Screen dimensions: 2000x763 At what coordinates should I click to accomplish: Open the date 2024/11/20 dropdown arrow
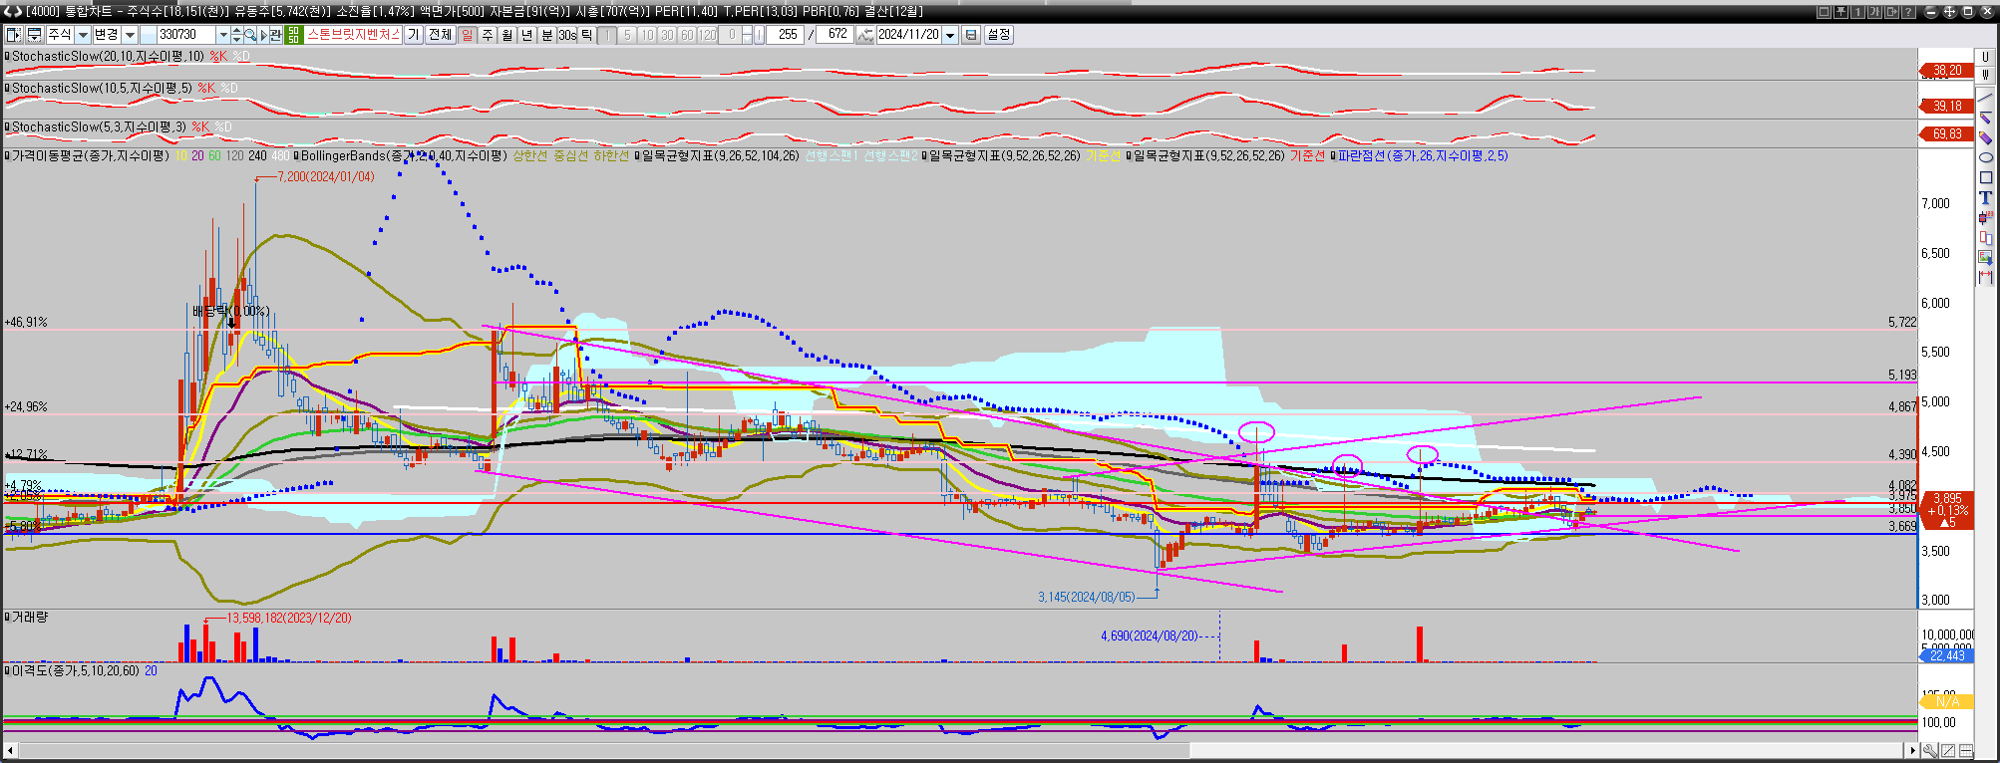point(950,35)
